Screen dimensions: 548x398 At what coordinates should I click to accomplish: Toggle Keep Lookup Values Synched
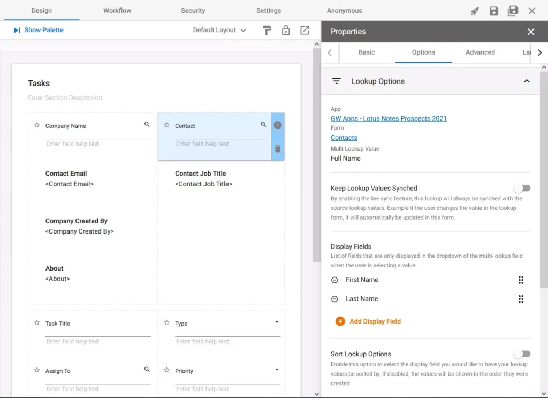522,188
